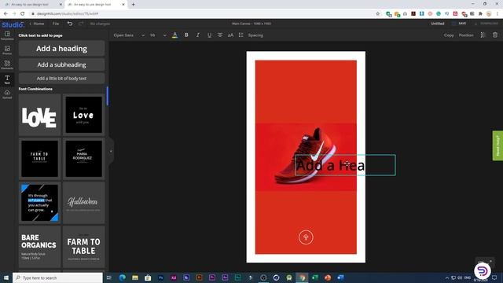
Task: Click the Save button in header
Action: [459, 24]
